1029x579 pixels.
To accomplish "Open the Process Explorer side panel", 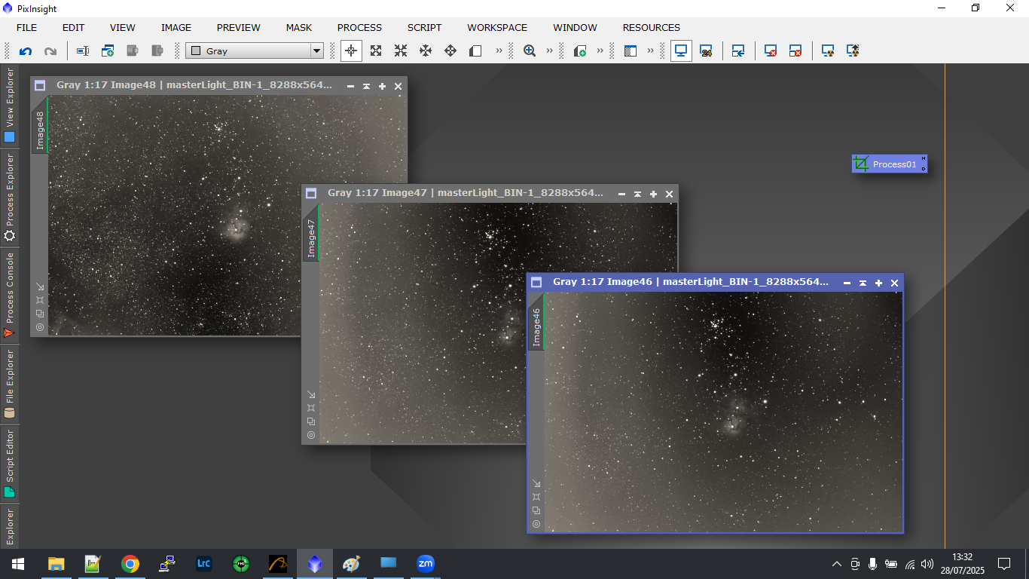I will [10, 198].
